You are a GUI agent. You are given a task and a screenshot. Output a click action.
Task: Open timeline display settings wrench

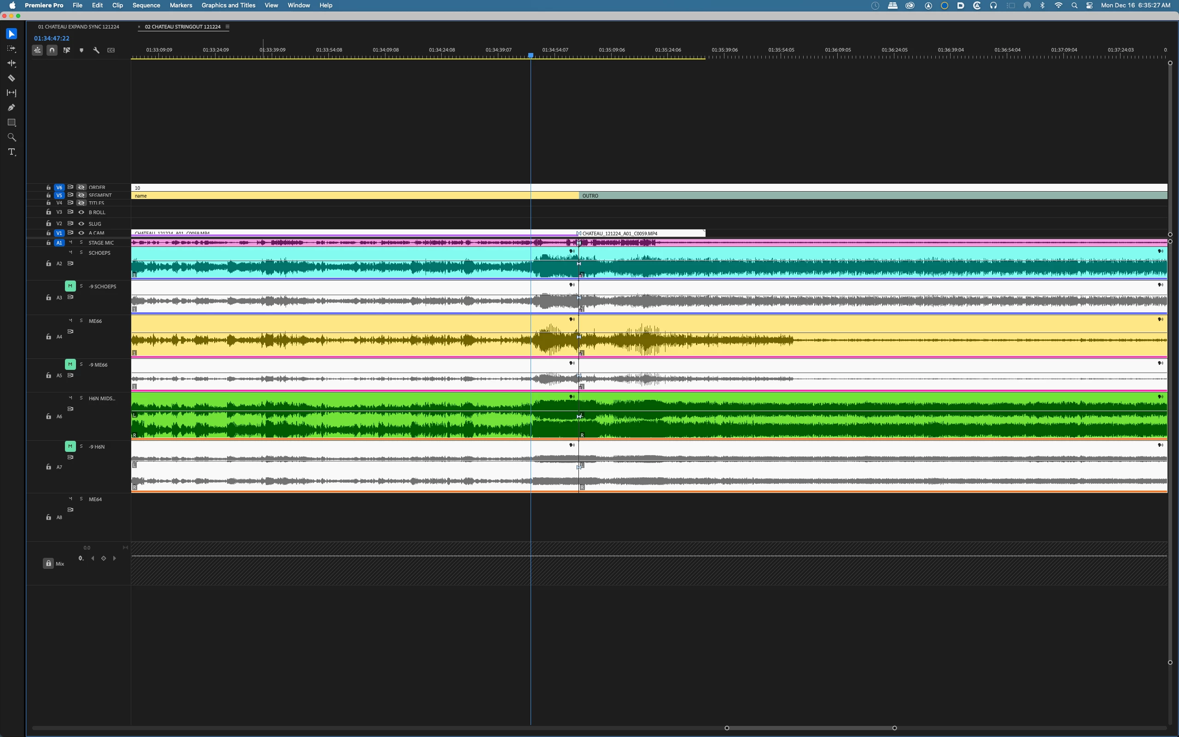[96, 50]
